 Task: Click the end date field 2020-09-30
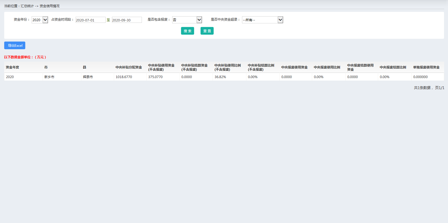coord(127,20)
